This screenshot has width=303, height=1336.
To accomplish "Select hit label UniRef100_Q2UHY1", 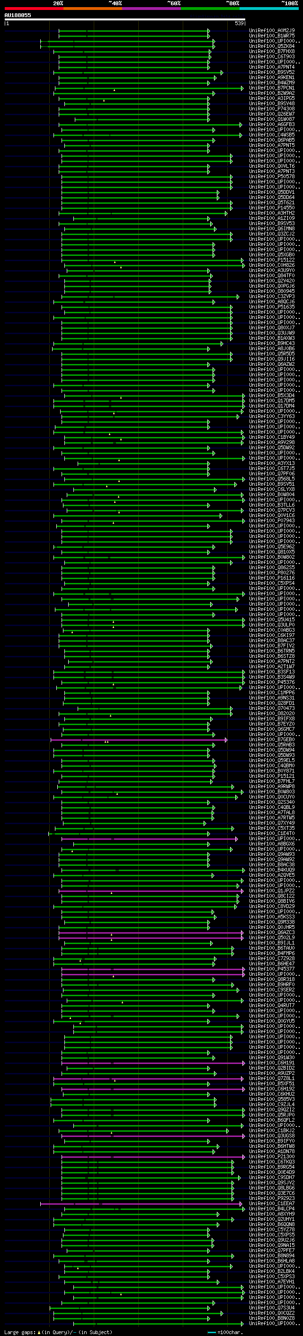I will click(272, 1219).
